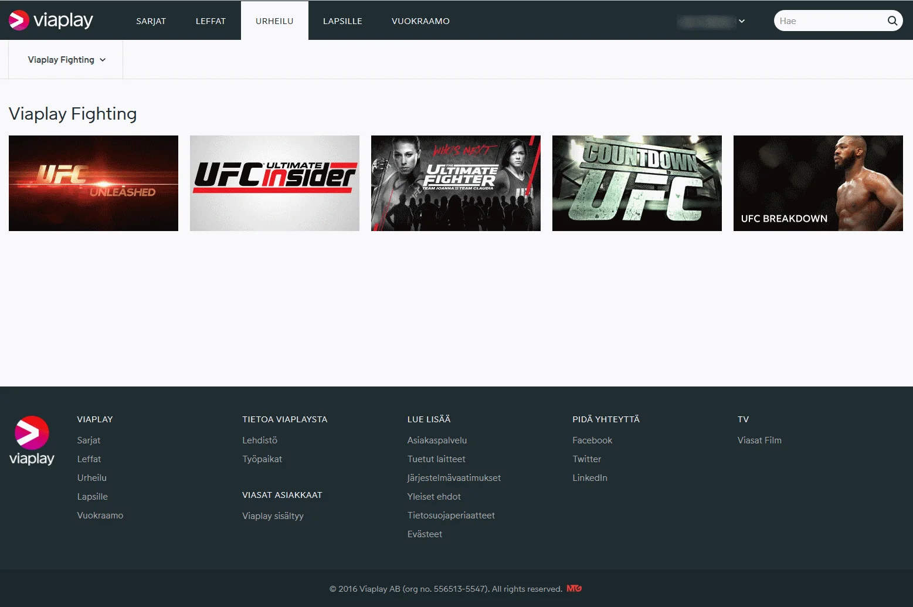Image resolution: width=913 pixels, height=607 pixels.
Task: Open the UFC Breakdown thumbnail
Action: 818,183
